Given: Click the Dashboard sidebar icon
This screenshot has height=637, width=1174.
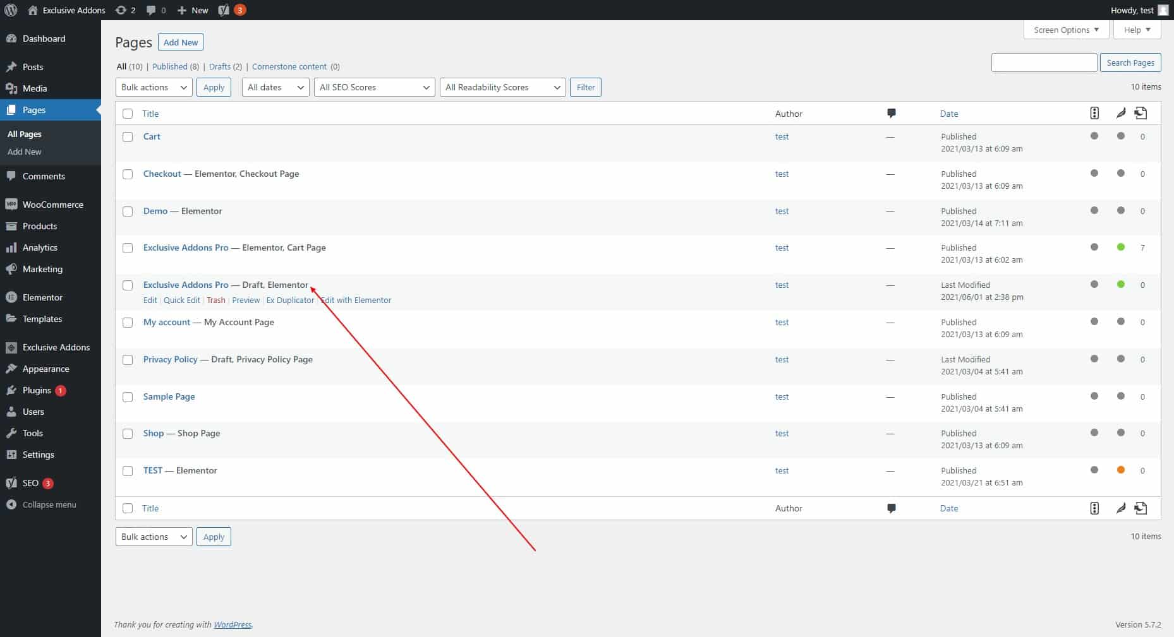Looking at the screenshot, I should pyautogui.click(x=11, y=39).
